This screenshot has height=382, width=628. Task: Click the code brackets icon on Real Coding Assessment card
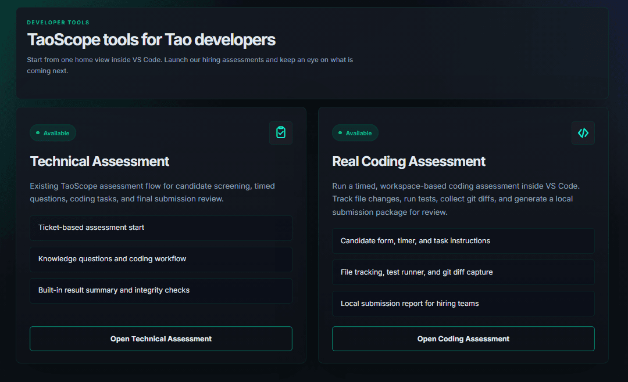(583, 133)
